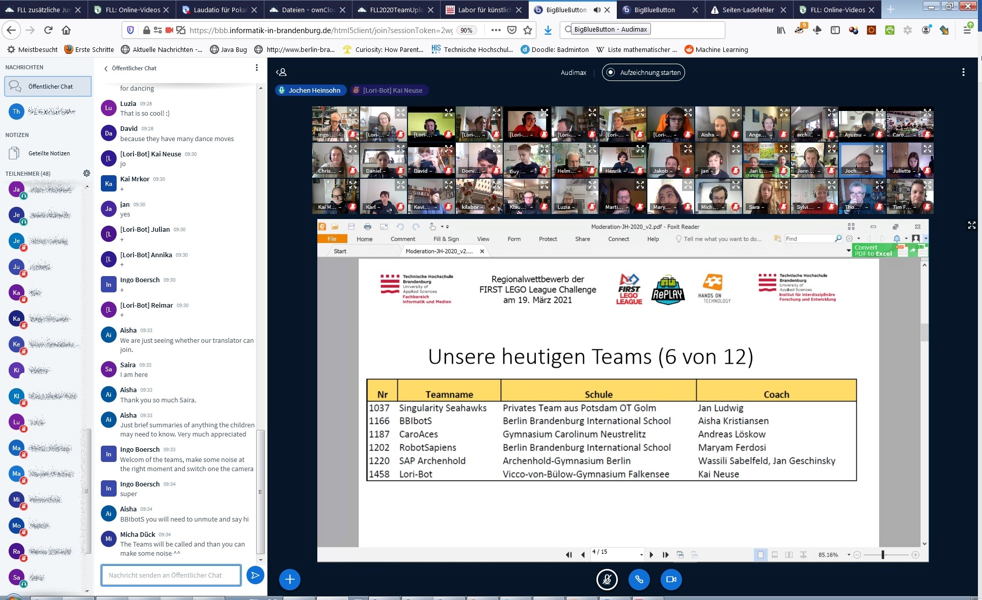This screenshot has width=982, height=600.
Task: Click Aufzeichnung starten button
Action: click(643, 72)
